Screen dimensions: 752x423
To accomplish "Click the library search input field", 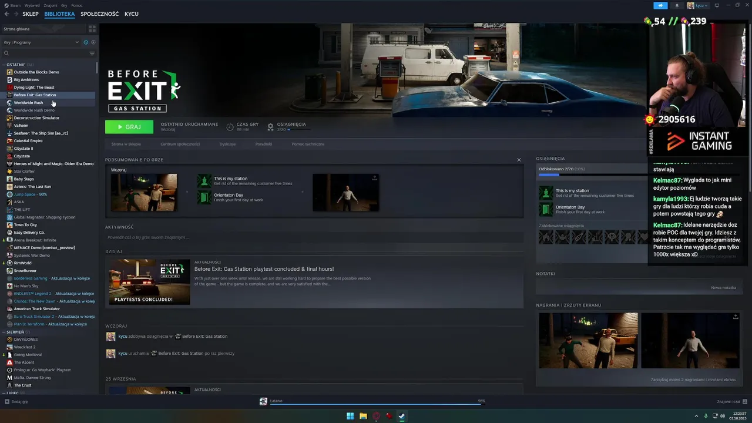I will pyautogui.click(x=48, y=53).
